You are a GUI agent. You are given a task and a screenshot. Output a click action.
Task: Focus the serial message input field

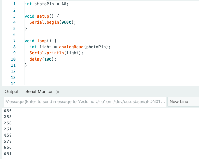(x=85, y=101)
